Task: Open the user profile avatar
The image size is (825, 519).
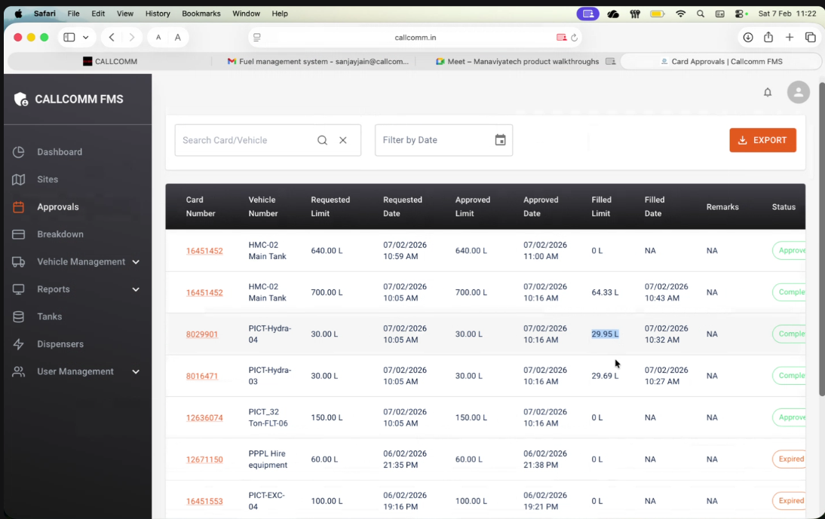Action: pyautogui.click(x=798, y=92)
